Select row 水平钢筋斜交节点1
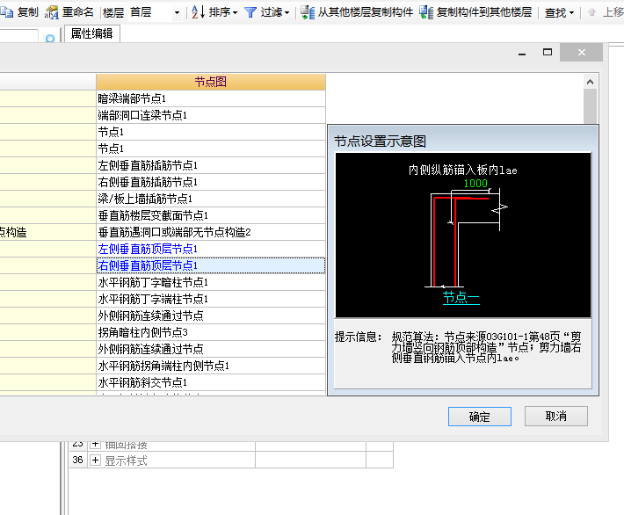This screenshot has height=515, width=624. pyautogui.click(x=211, y=382)
